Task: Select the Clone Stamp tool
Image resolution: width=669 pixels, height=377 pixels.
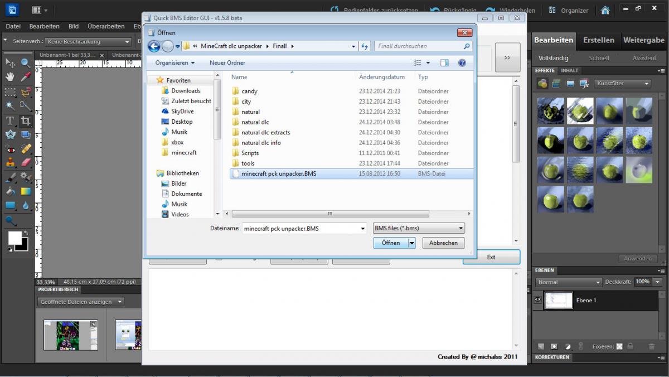Action: click(x=11, y=163)
